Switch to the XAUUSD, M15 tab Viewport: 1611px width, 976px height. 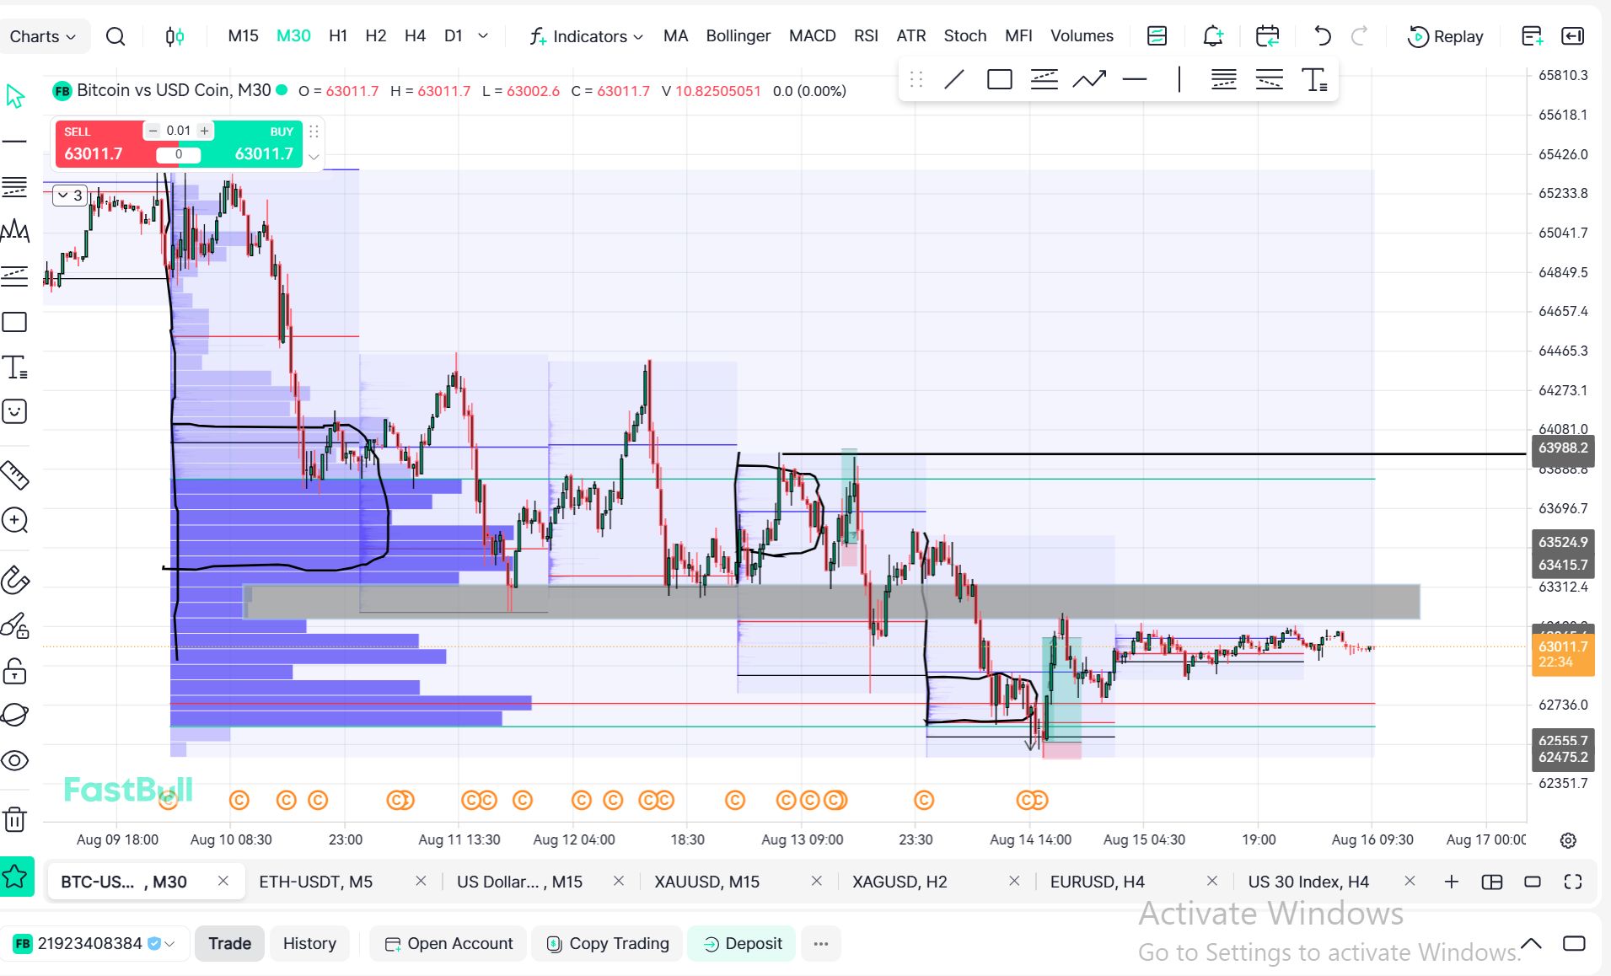click(706, 882)
